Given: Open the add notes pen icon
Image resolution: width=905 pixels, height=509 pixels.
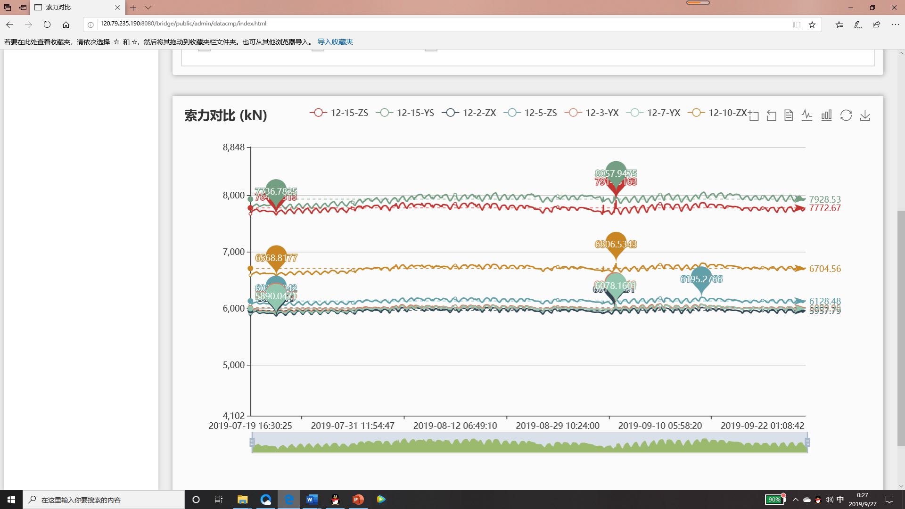Looking at the screenshot, I should tap(858, 25).
